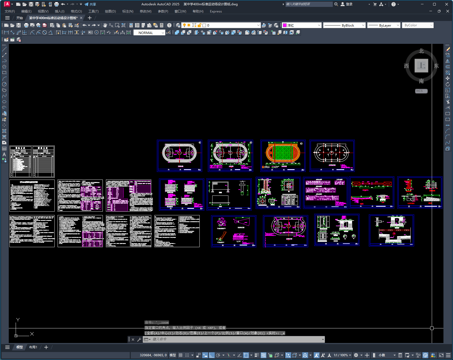
Task: Select the Rotate modify tool
Action: [x=448, y=84]
